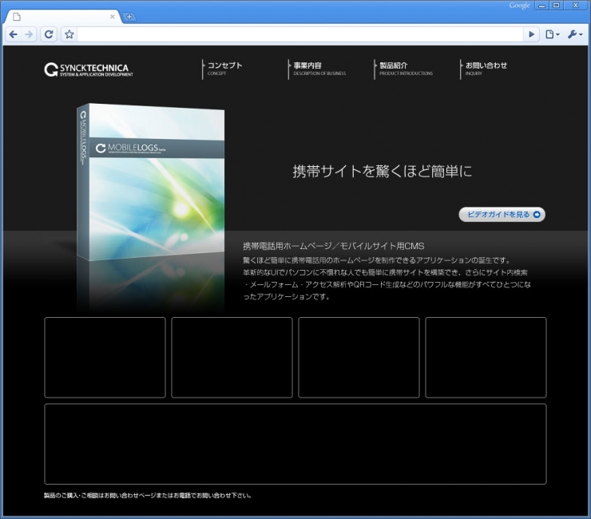591x519 pixels.
Task: Reload the page with the refresh icon
Action: coord(49,34)
